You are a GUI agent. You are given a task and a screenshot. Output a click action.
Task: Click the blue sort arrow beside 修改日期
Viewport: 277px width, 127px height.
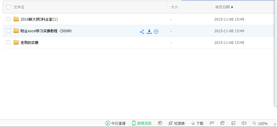[232, 7]
